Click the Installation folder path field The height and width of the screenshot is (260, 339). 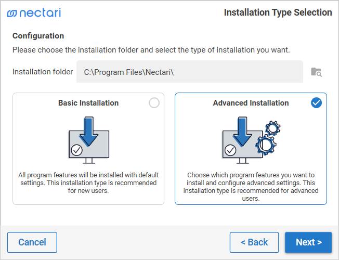pos(190,72)
